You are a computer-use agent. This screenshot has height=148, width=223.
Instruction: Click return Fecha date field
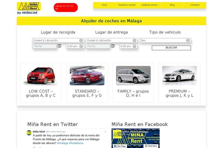[x=98, y=46]
